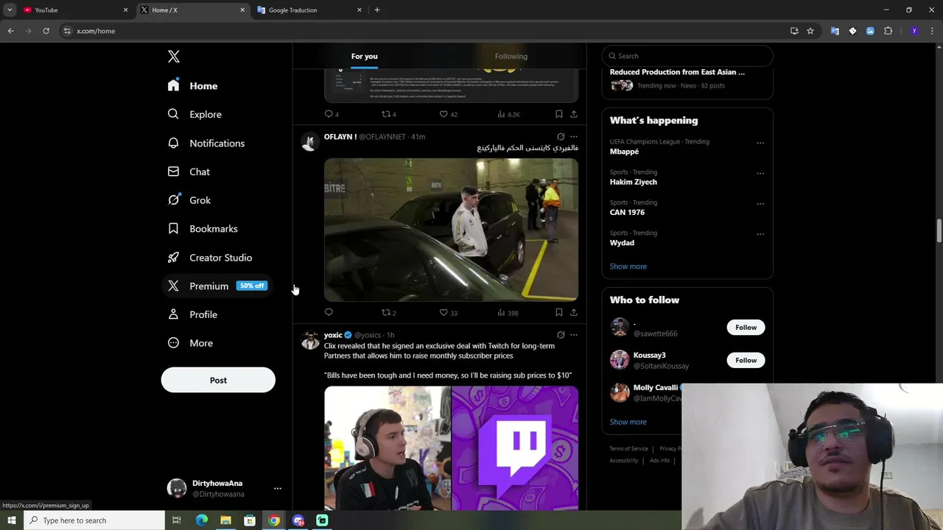The width and height of the screenshot is (943, 530).
Task: Open DirtyhowaAna account menu dots
Action: click(x=277, y=488)
